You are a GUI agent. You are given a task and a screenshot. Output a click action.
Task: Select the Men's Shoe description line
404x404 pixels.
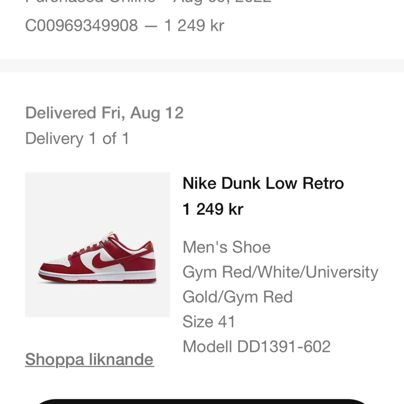point(226,247)
